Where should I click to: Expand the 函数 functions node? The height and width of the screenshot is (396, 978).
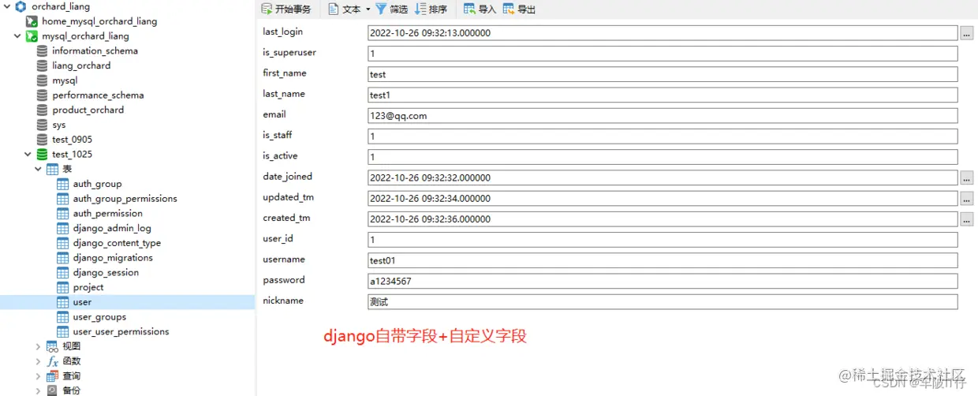point(39,361)
